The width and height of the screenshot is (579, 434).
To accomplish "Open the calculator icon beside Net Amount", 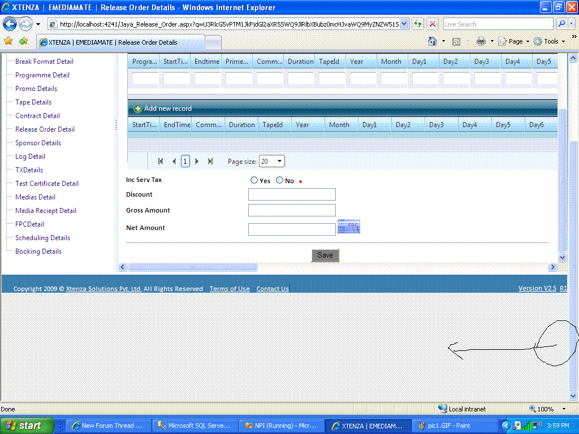I will click(x=348, y=227).
